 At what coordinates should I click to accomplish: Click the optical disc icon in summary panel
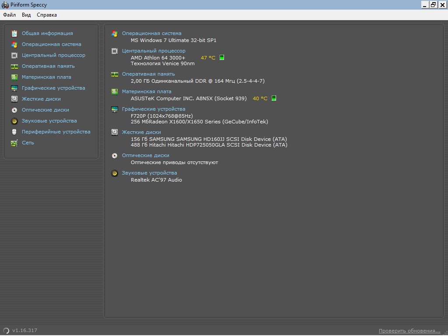115,156
